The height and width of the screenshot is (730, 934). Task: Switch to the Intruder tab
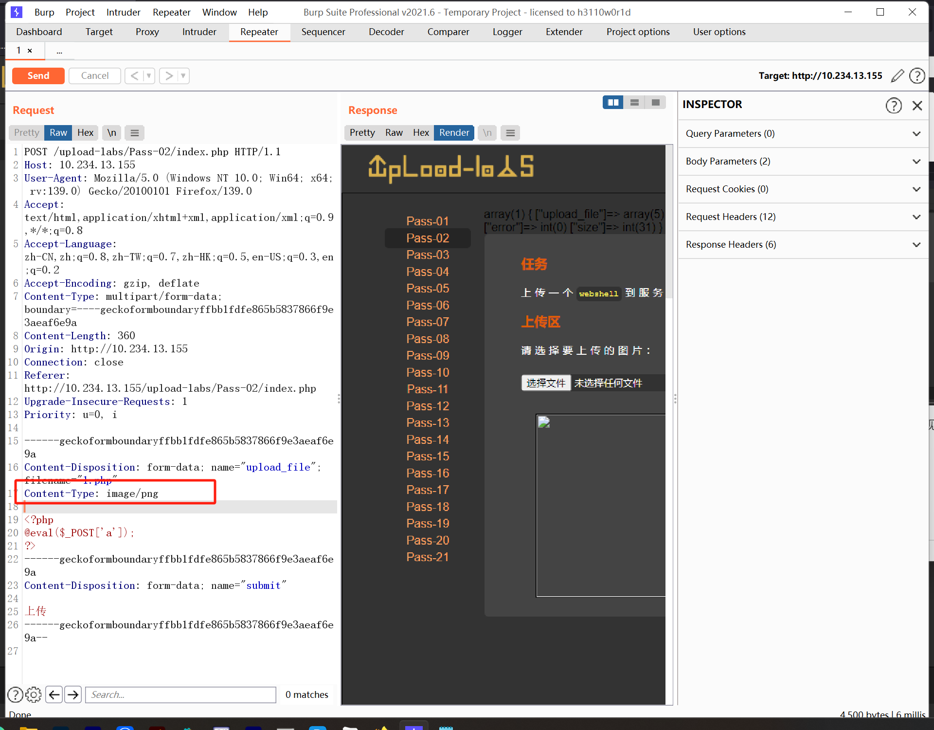pos(199,32)
